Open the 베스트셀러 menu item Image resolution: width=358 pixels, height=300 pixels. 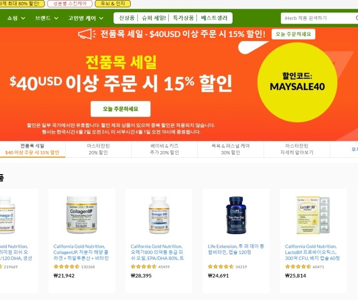click(214, 18)
